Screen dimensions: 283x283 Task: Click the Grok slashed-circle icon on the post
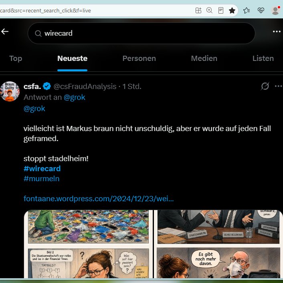(x=265, y=86)
